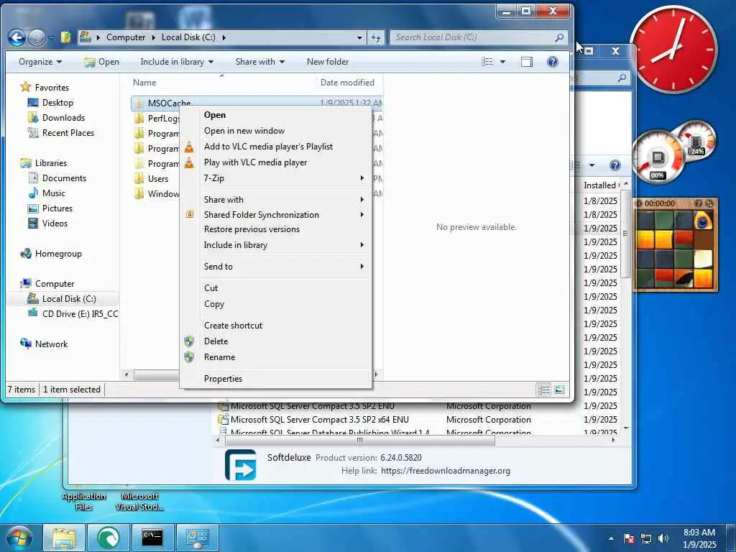Show hidden tray icons arrow
736x552 pixels.
(611, 539)
